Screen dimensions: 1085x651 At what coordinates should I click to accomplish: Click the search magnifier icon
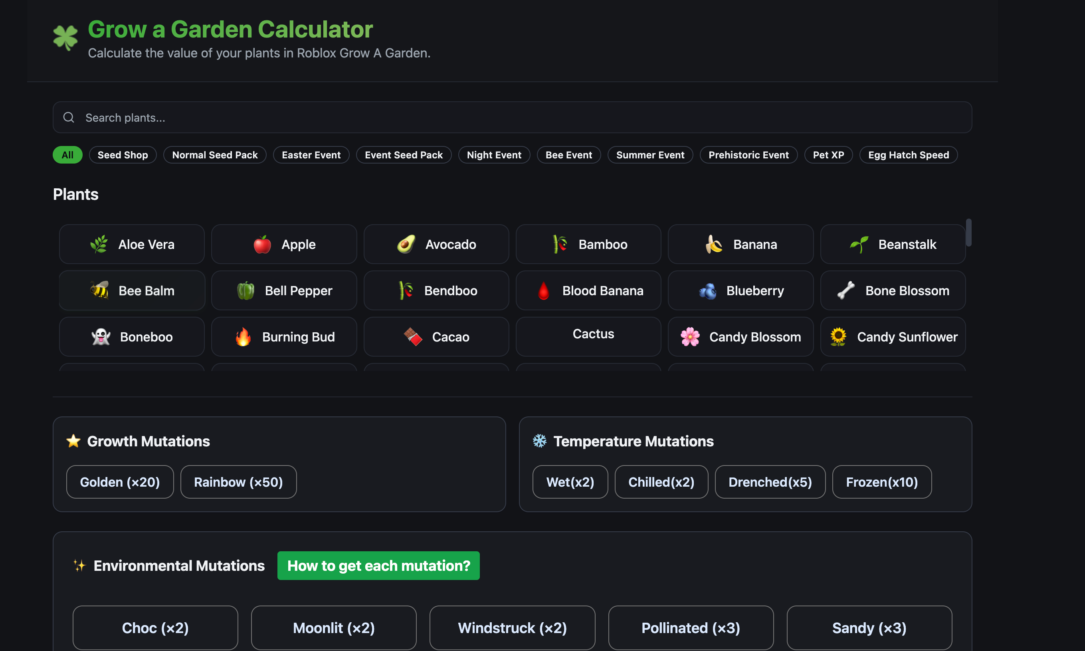tap(69, 117)
